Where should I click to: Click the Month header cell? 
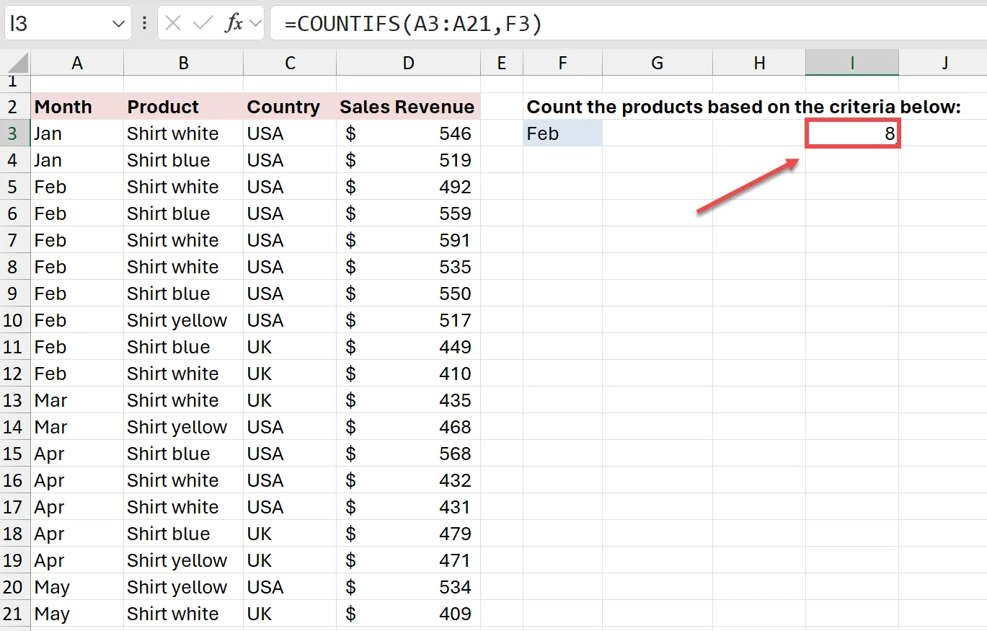point(76,107)
